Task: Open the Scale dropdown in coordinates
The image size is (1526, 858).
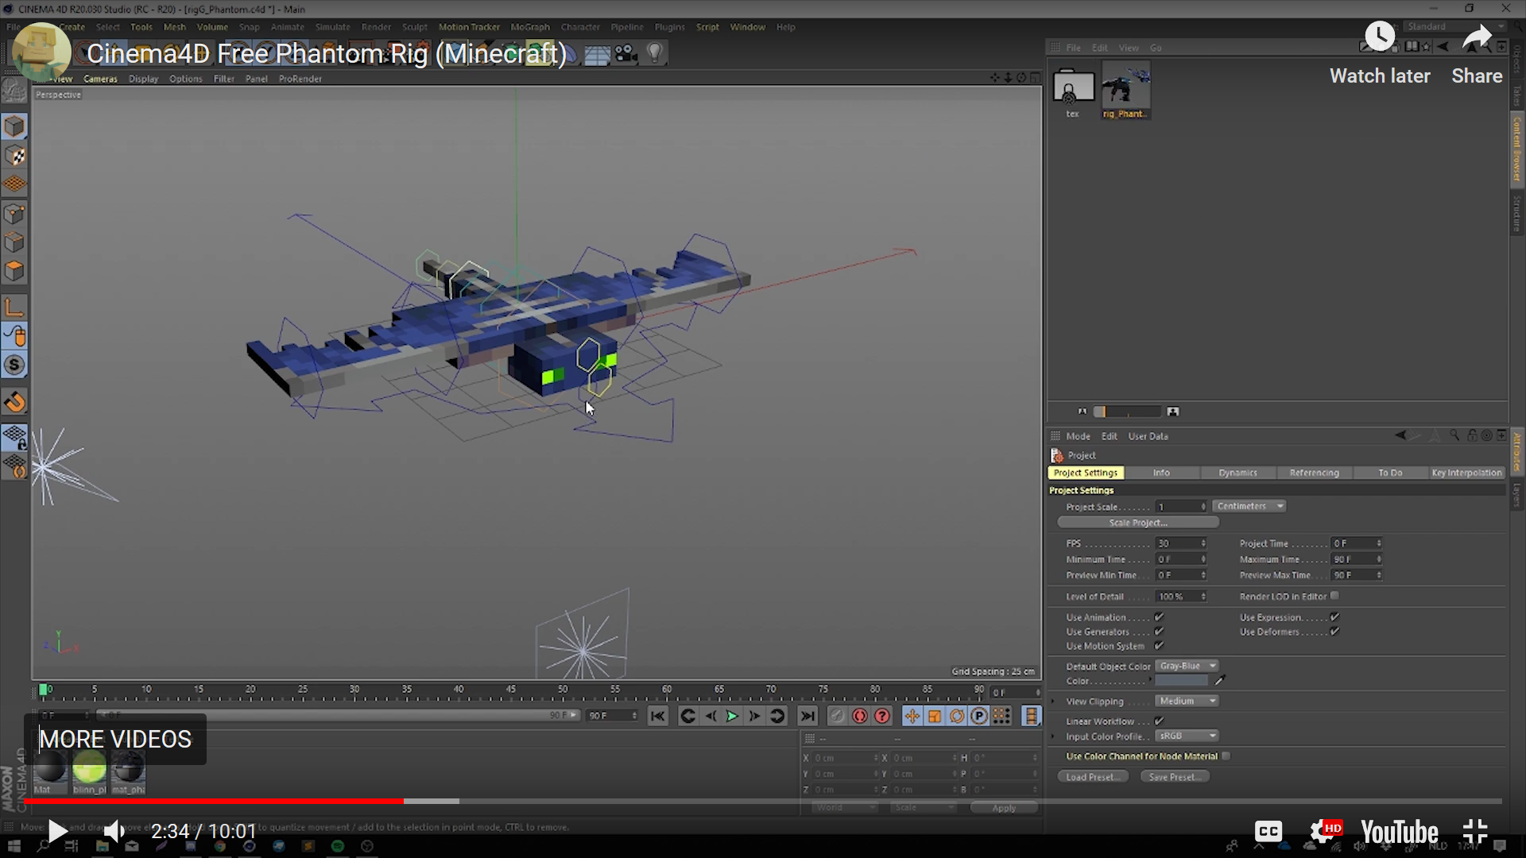Action: 924,807
